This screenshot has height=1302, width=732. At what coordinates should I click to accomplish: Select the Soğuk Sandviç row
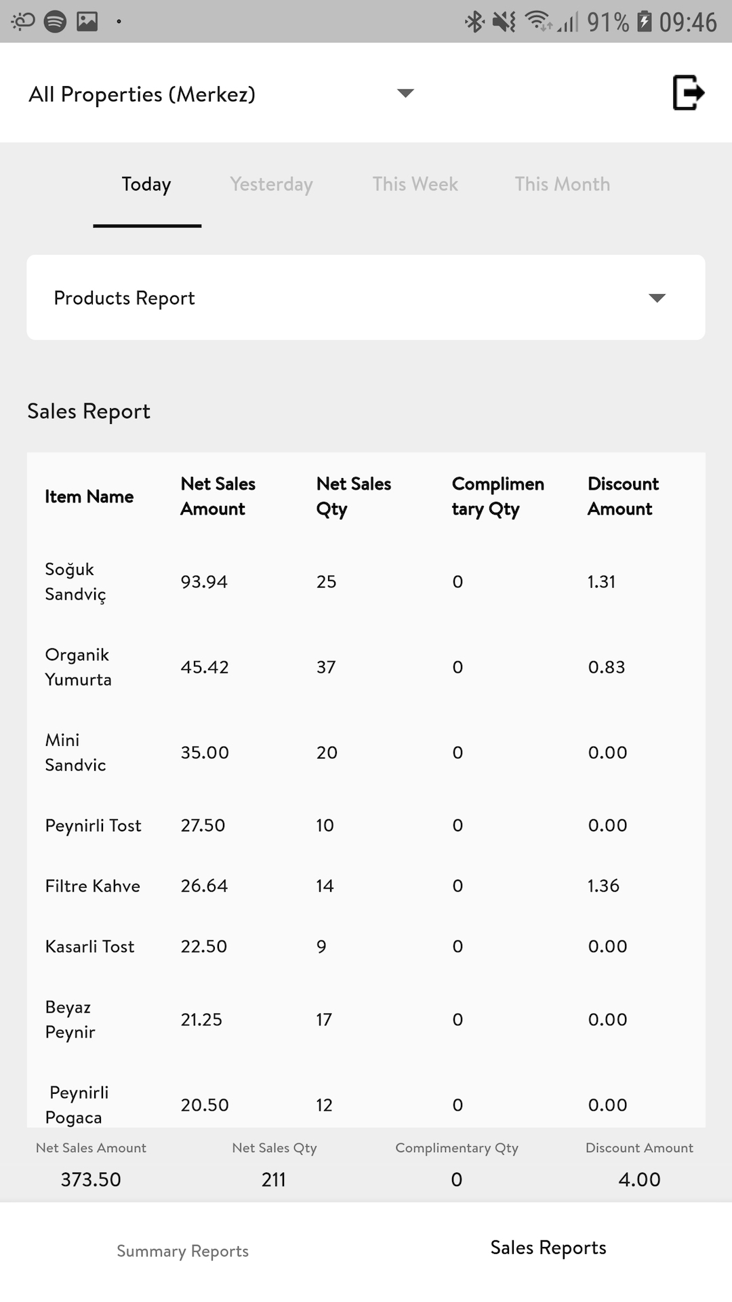(x=366, y=582)
